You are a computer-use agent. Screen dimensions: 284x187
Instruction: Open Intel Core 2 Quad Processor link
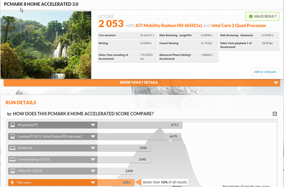pos(239,25)
